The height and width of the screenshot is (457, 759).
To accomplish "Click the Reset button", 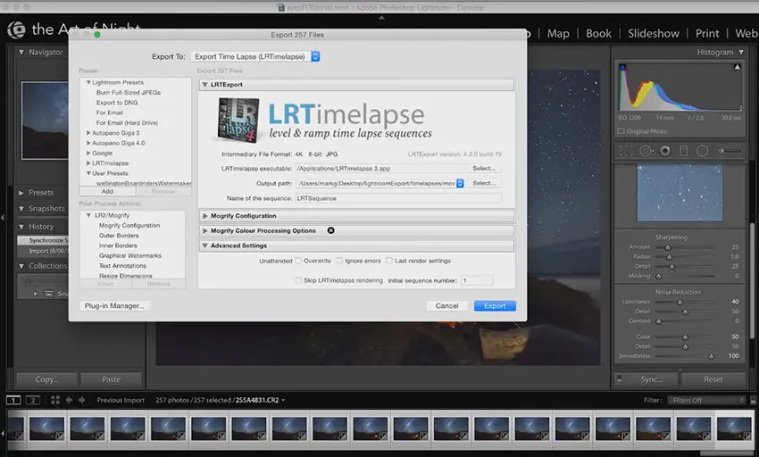I will [713, 379].
